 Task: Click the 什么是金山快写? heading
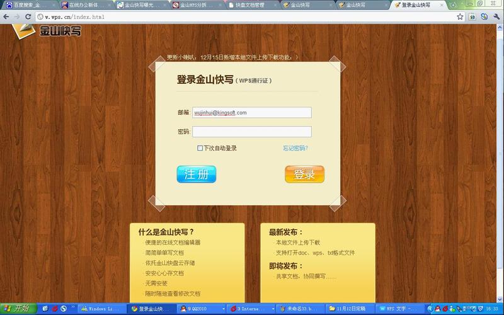coord(166,232)
